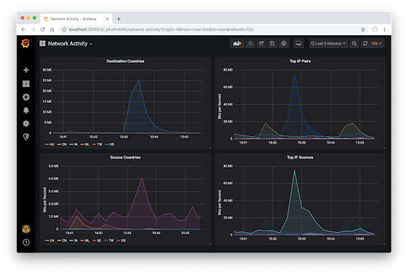
Task: Click the Share dashboard icon
Action: coord(261,44)
